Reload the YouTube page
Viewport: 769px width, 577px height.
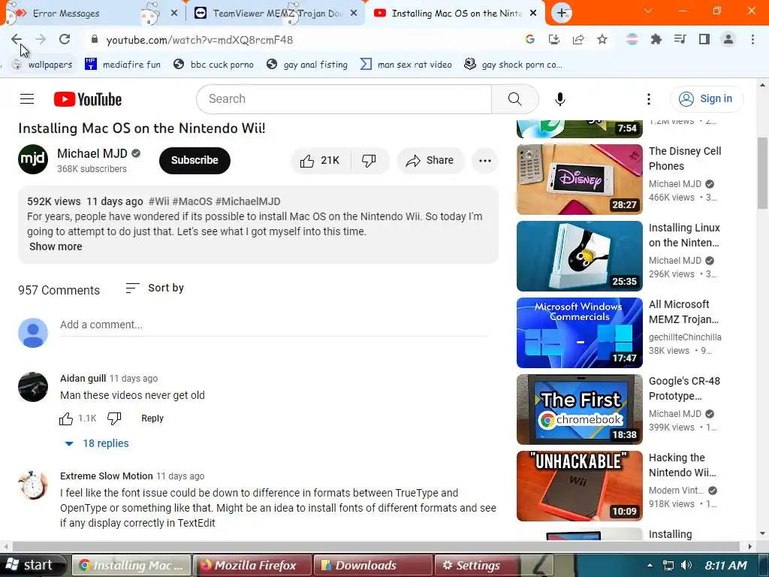click(65, 39)
